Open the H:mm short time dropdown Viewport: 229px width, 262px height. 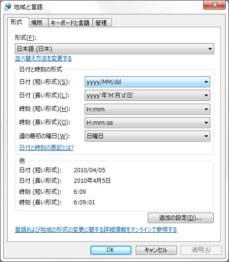click(147, 109)
